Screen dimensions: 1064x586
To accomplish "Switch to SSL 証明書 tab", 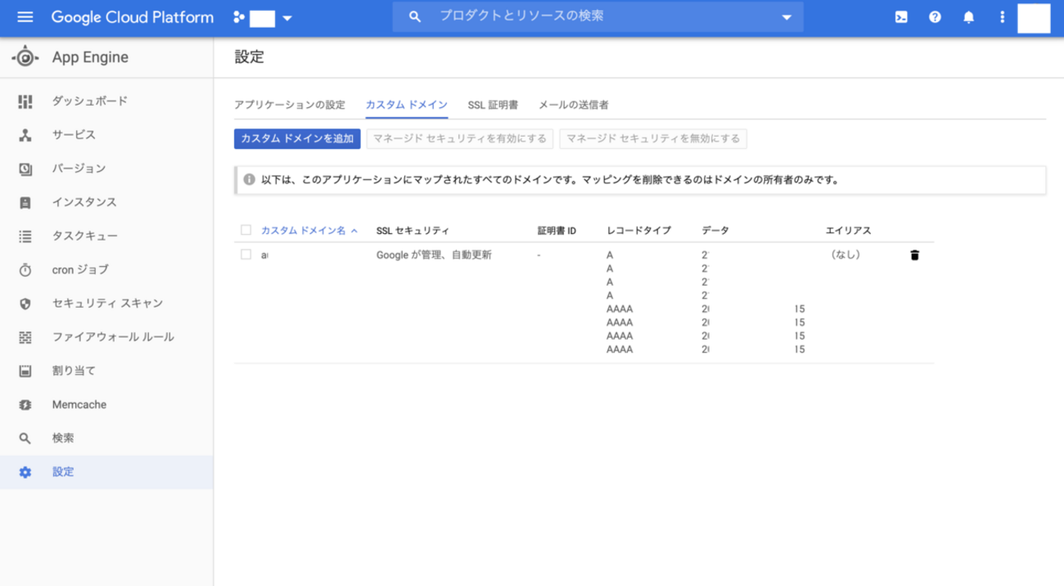I will pos(493,105).
